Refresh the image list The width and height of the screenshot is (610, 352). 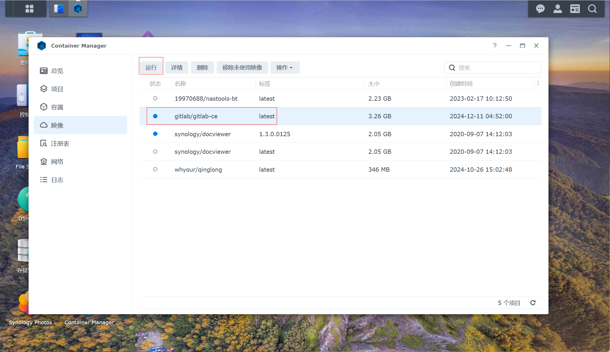click(x=533, y=303)
